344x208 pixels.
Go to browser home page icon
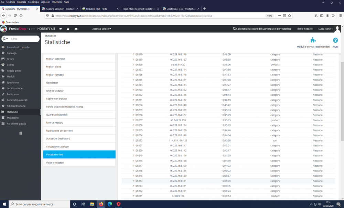[x=21, y=15]
